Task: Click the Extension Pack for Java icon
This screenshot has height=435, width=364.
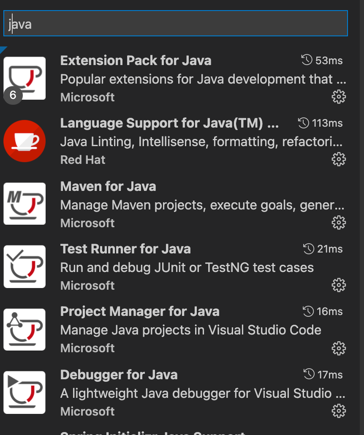Action: [25, 78]
